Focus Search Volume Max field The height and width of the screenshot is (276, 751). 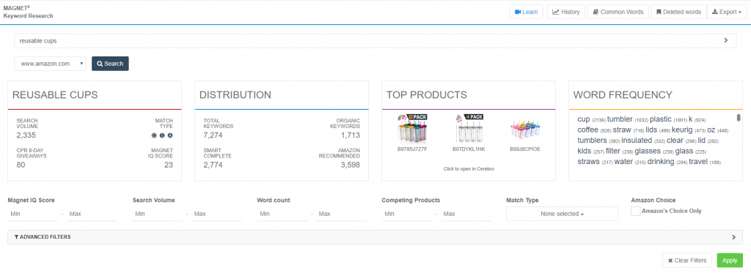pyautogui.click(x=216, y=214)
